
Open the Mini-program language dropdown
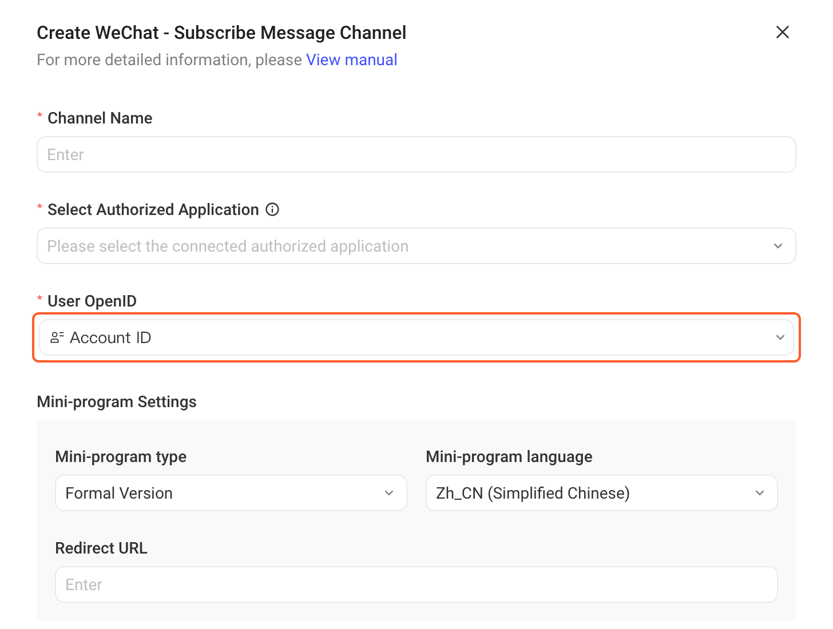click(602, 493)
